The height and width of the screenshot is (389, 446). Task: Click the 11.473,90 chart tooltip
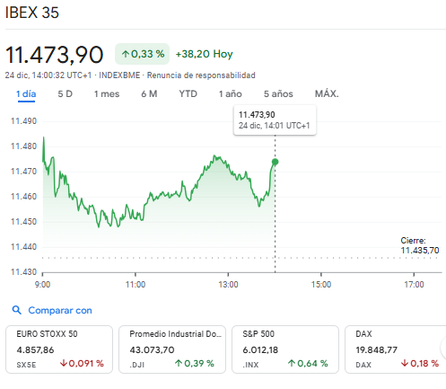[x=275, y=120]
